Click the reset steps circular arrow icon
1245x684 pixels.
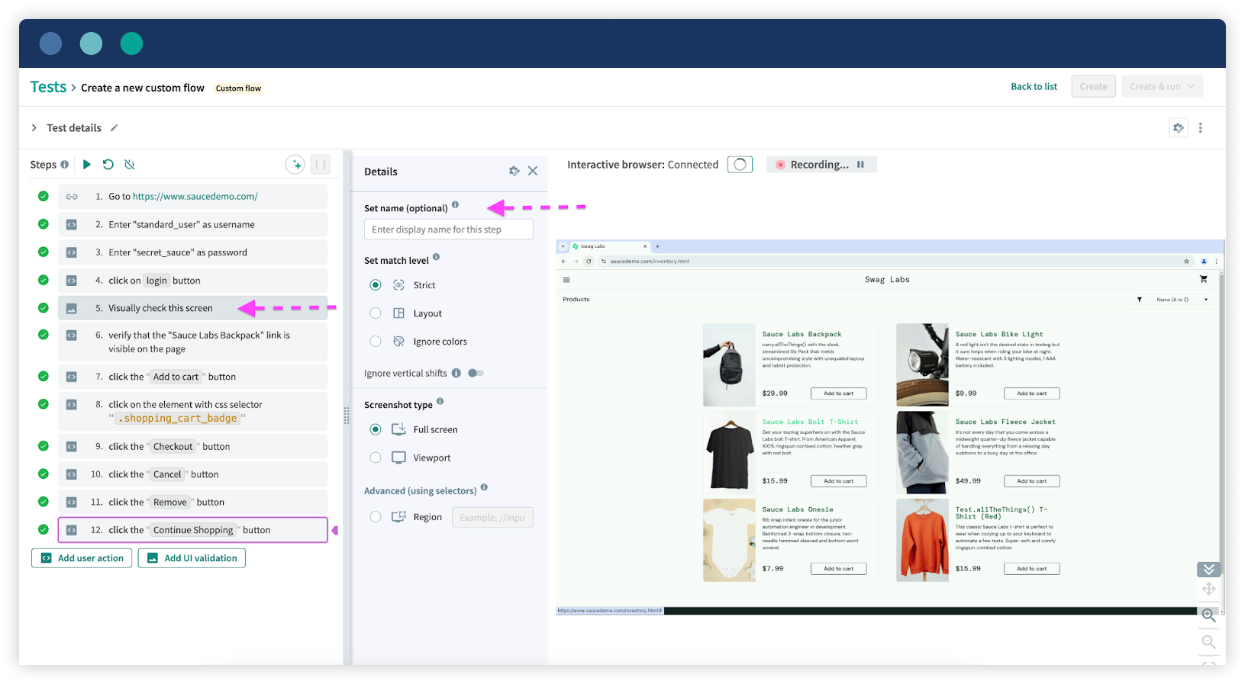click(x=108, y=165)
